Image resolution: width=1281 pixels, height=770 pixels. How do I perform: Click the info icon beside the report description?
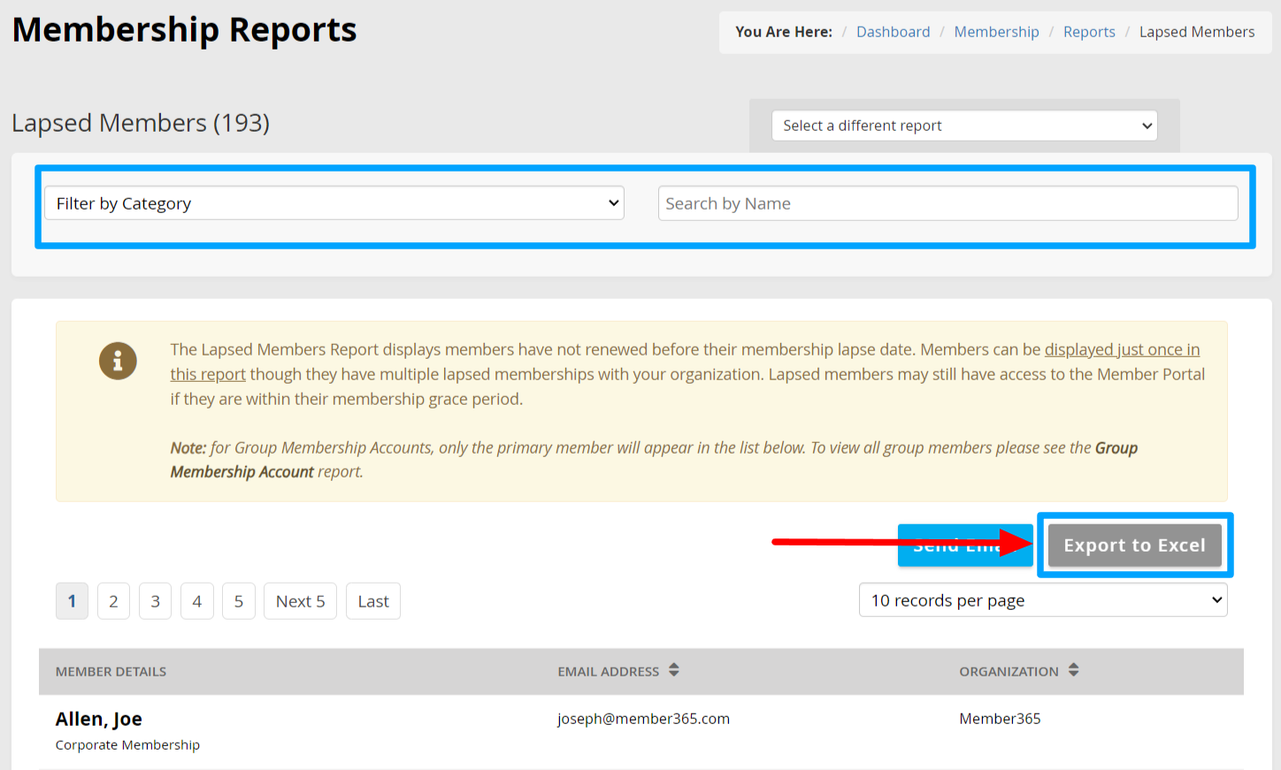pyautogui.click(x=118, y=361)
